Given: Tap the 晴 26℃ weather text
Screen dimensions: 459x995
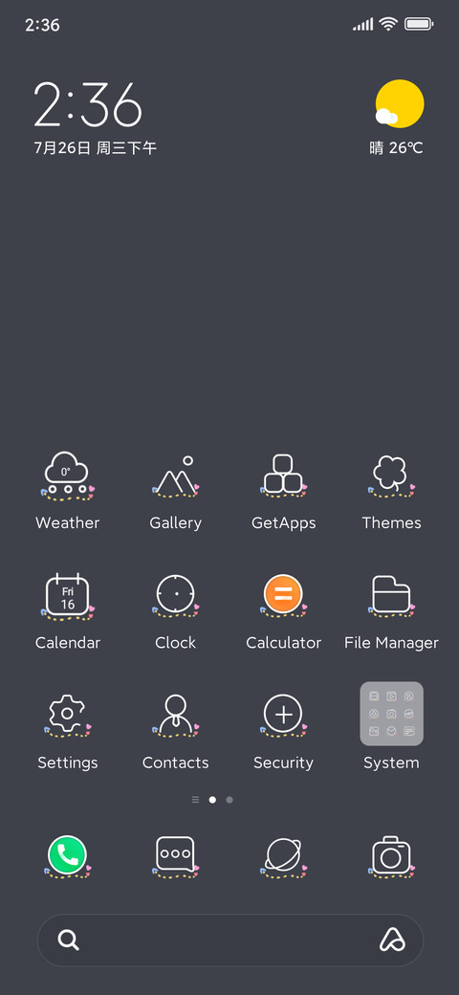Looking at the screenshot, I should point(396,148).
